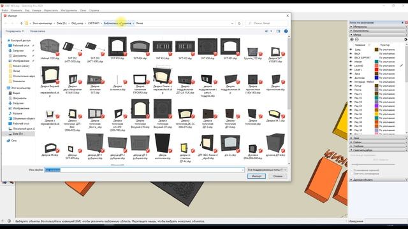The image size is (408, 229).
Task: Expand the Учебник tray panel
Action: (378, 146)
